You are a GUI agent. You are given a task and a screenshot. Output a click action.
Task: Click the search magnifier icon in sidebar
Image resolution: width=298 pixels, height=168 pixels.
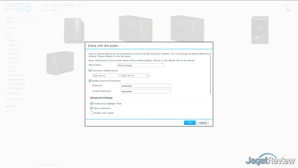click(8, 18)
